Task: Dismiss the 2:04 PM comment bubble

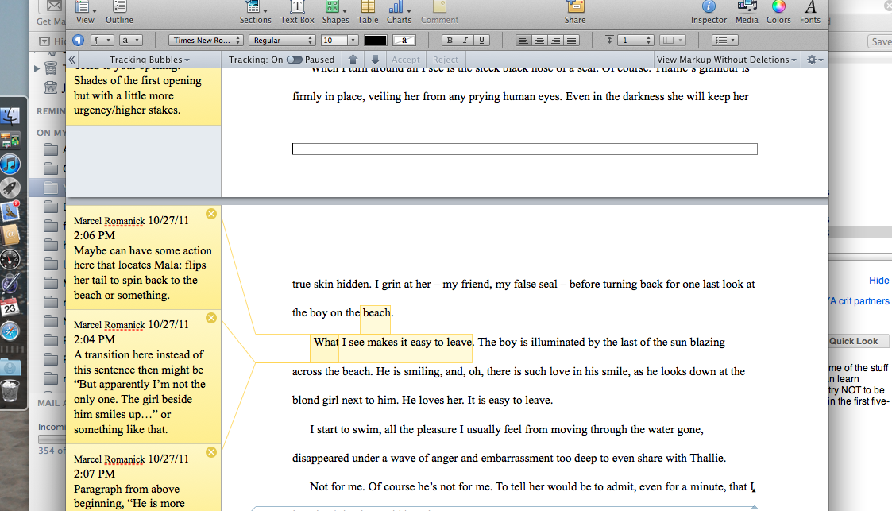Action: 211,318
